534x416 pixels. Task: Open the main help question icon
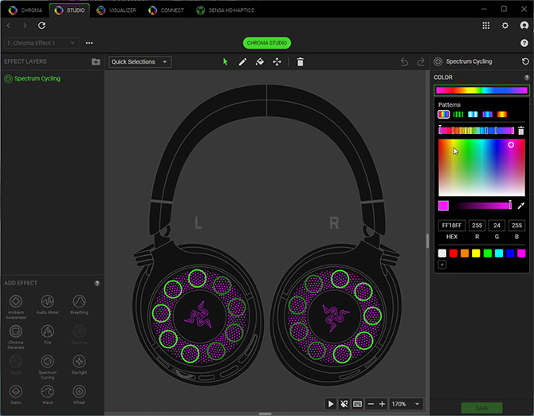(524, 43)
